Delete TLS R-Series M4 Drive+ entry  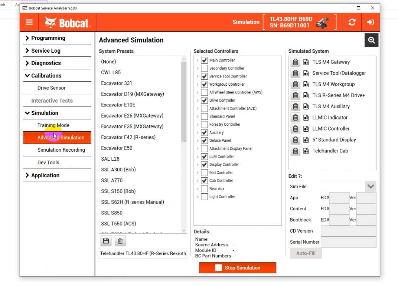coord(295,95)
